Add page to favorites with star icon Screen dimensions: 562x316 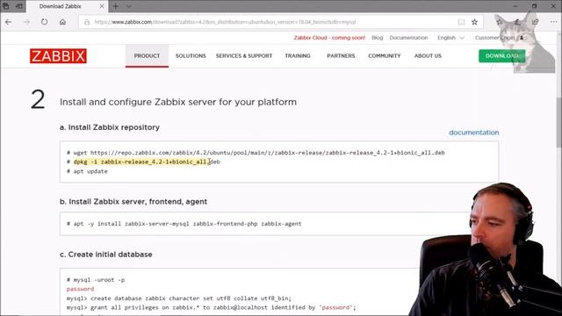point(474,22)
